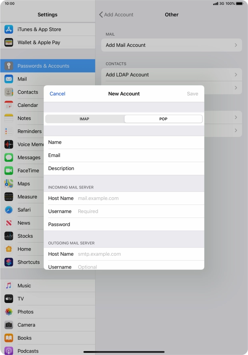Open the TV icon in sidebar

coord(9,299)
